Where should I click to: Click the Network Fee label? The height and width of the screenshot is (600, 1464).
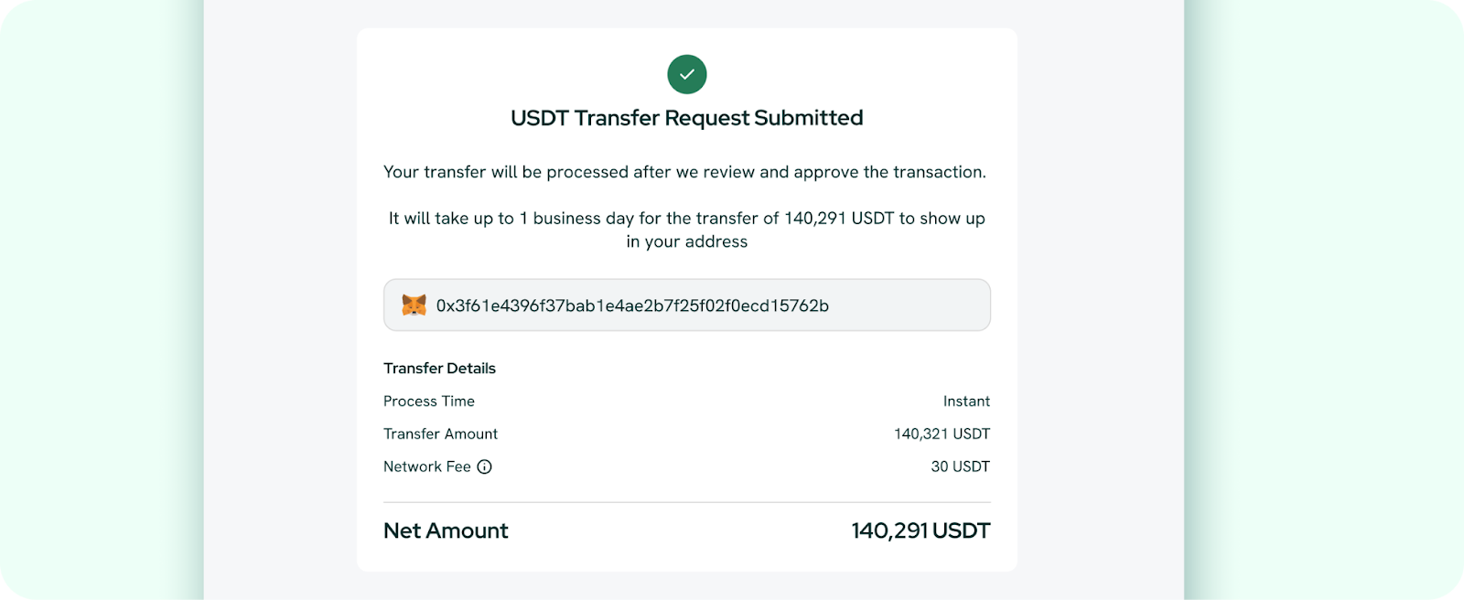[426, 466]
